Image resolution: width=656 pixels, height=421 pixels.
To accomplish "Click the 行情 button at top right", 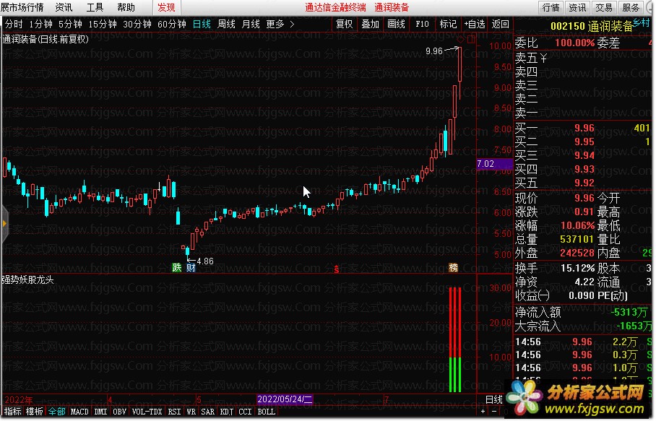I will (x=551, y=7).
